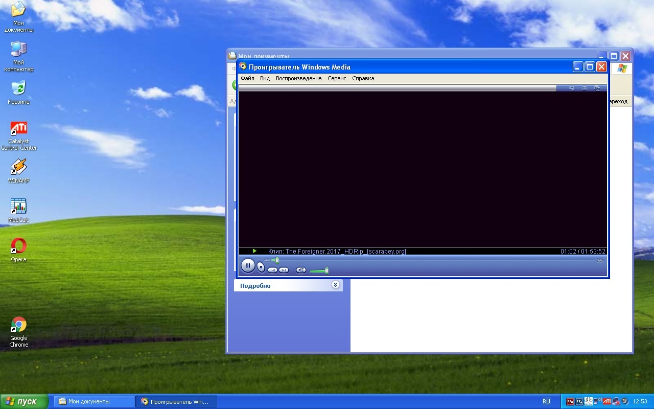Click the ATI tray icon

click(607, 401)
